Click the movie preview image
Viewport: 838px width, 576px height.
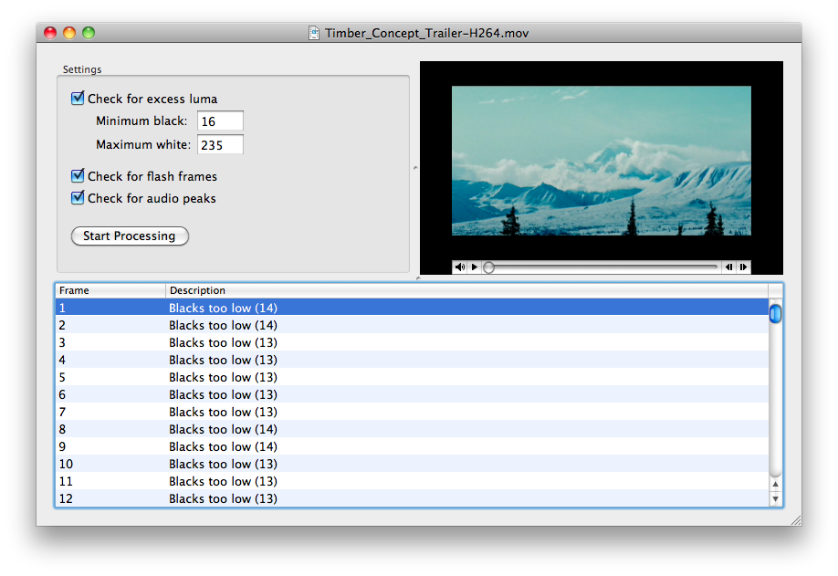(602, 161)
